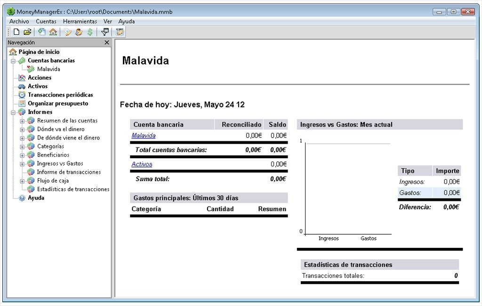482x306 pixels.
Task: Click the Activos car icon
Action: (x=22, y=86)
